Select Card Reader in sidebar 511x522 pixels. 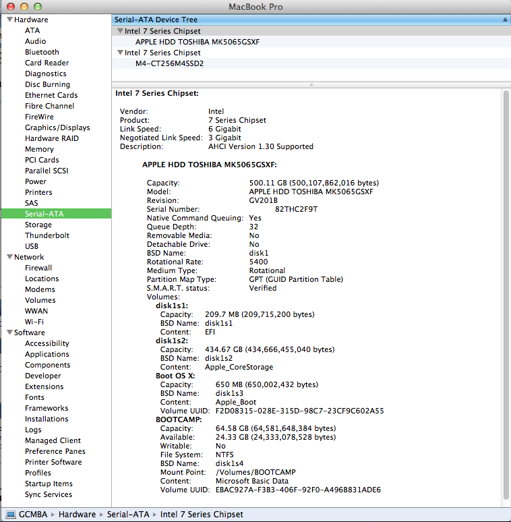tap(47, 63)
